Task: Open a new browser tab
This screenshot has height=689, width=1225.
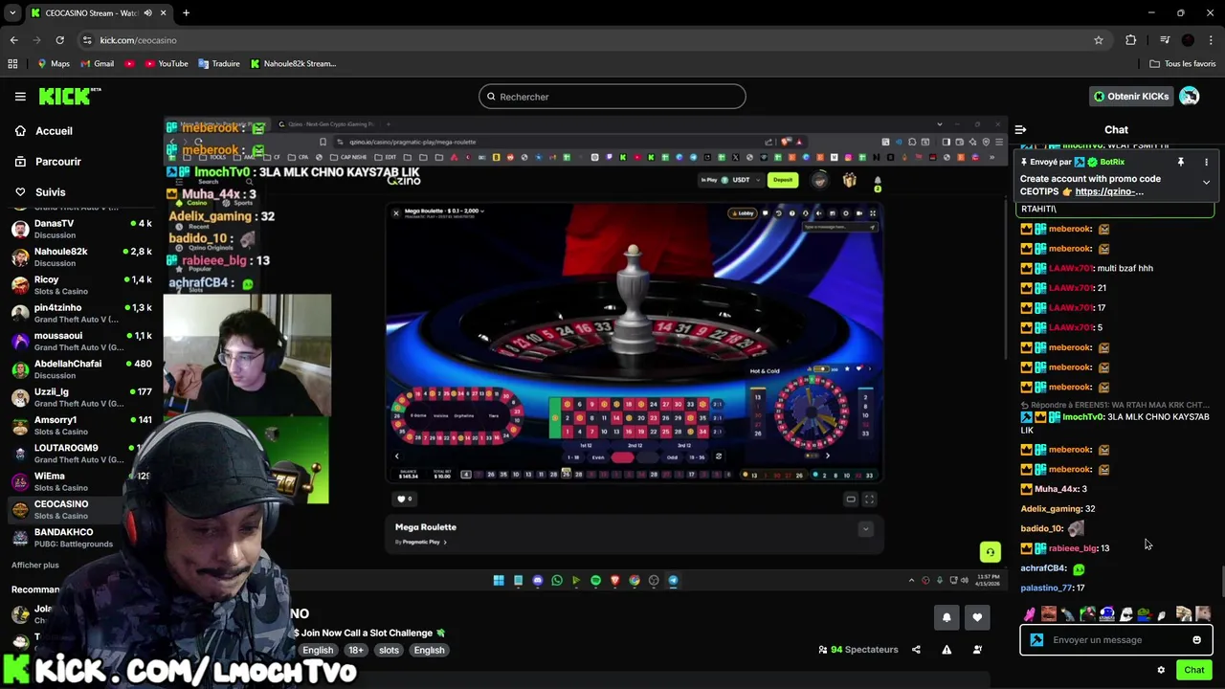Action: click(x=186, y=13)
